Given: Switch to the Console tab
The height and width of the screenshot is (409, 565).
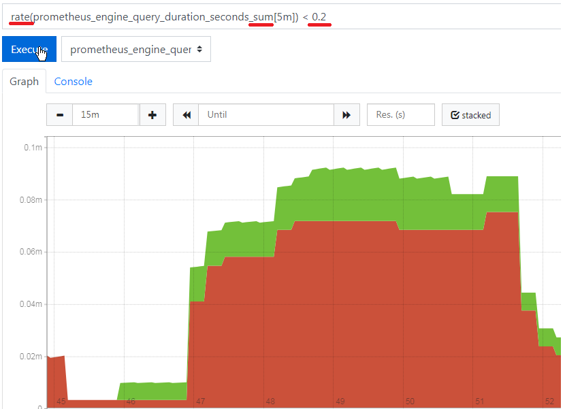Looking at the screenshot, I should click(73, 82).
